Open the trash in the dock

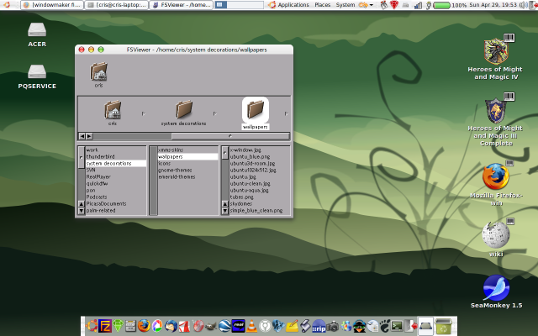pyautogui.click(x=443, y=325)
